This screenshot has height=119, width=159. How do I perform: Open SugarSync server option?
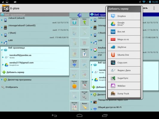point(124,78)
